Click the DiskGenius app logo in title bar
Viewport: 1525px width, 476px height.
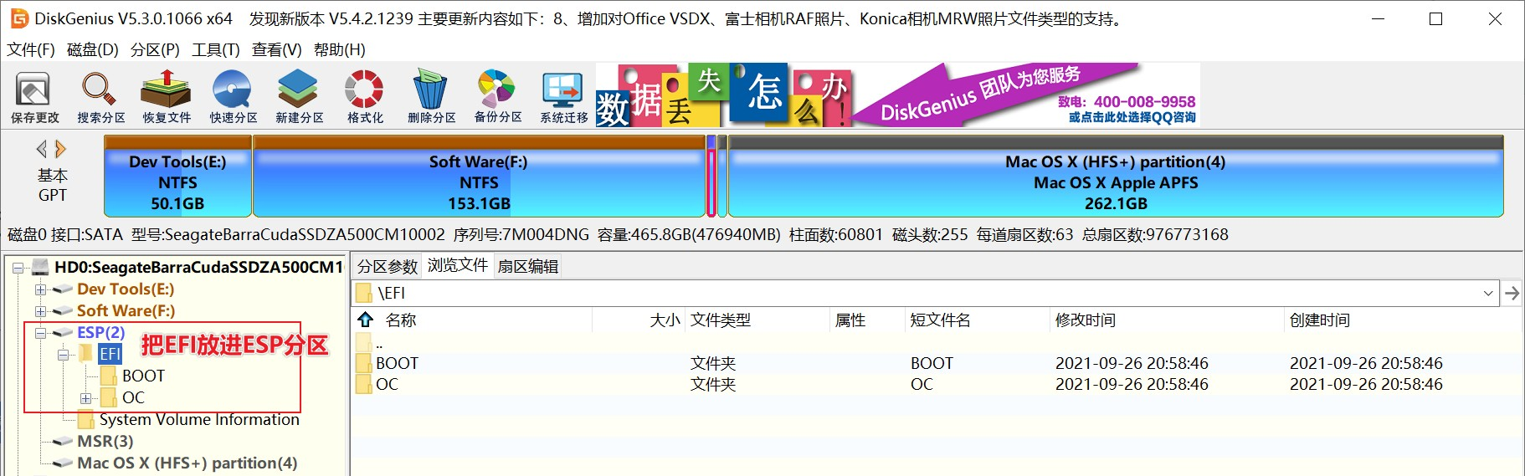tap(18, 18)
